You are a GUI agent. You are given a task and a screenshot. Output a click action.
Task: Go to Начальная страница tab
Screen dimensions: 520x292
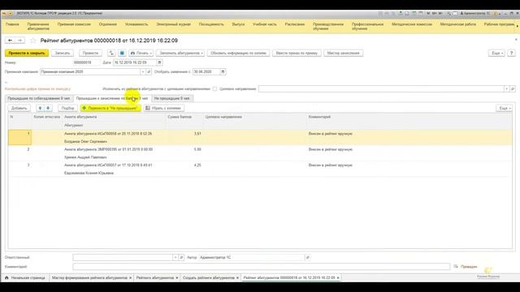tap(25, 277)
